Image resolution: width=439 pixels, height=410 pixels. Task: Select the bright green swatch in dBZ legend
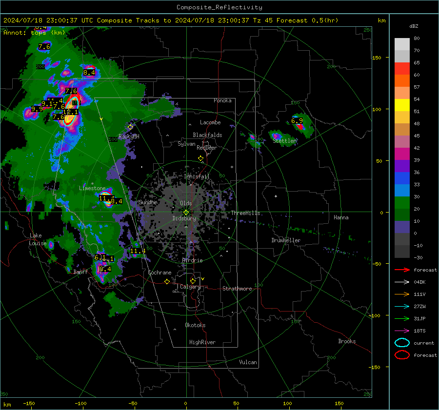(402, 203)
